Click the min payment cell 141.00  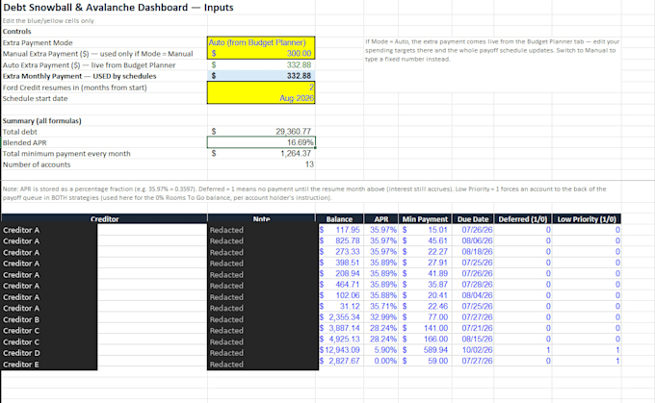tap(425, 328)
